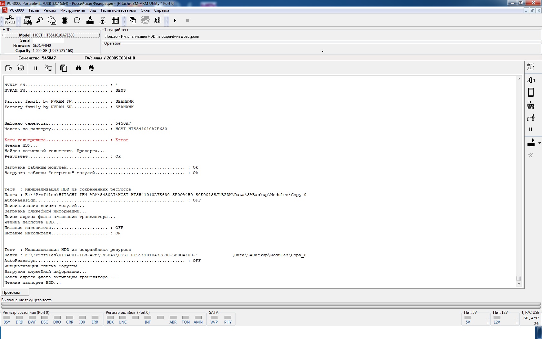Click the task progress bar
542x339 pixels.
point(271,305)
